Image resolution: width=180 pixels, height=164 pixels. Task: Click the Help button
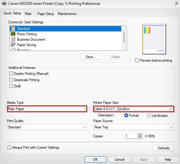pyautogui.click(x=168, y=160)
